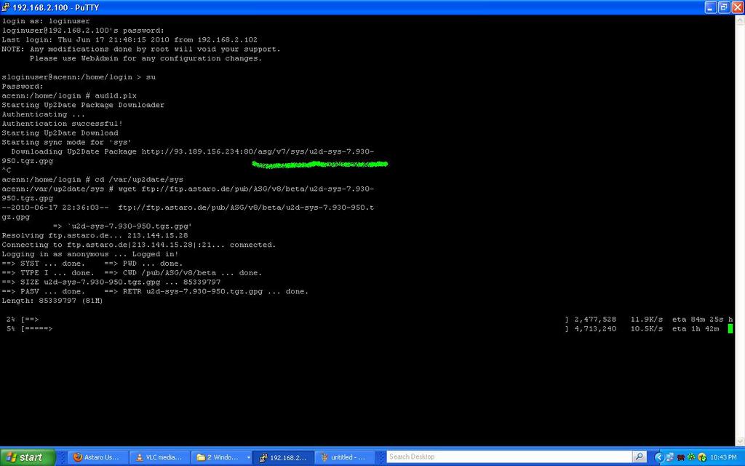Click 'Connecting to ftp.astaro.de' line
Screen dimensions: 745x466
139,245
